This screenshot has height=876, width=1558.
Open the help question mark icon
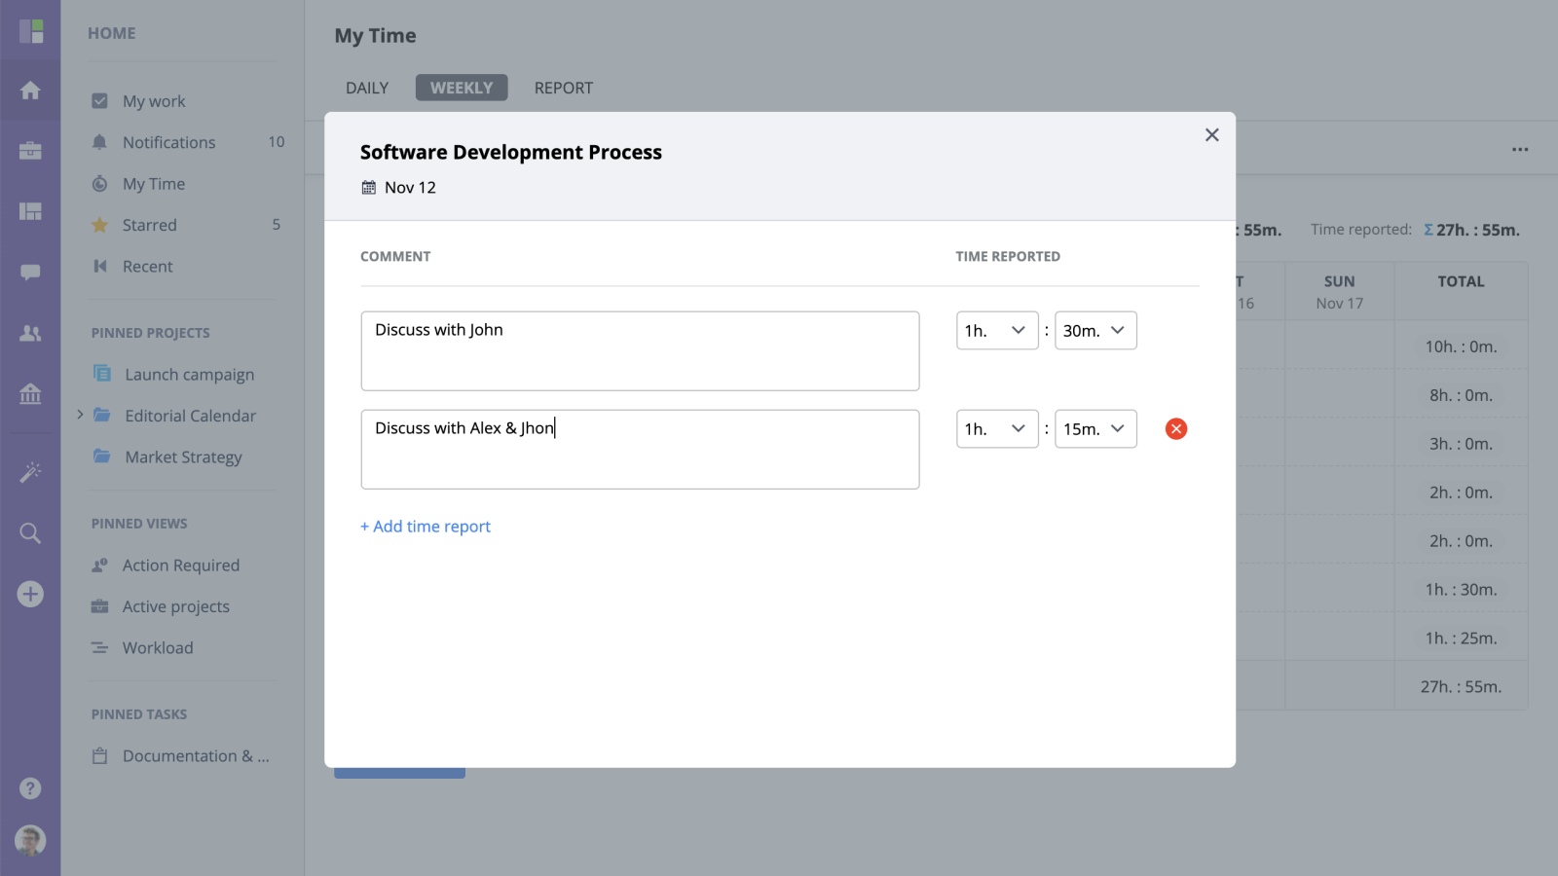click(30, 788)
